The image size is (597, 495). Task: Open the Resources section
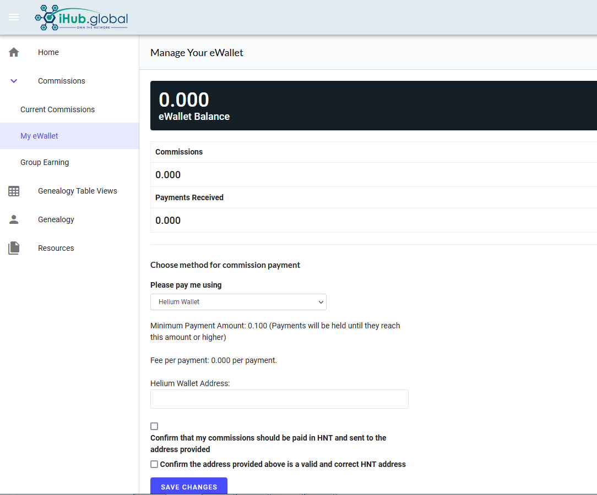56,248
